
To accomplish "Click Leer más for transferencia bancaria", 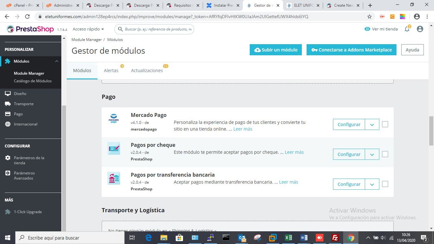I will click(x=288, y=182).
